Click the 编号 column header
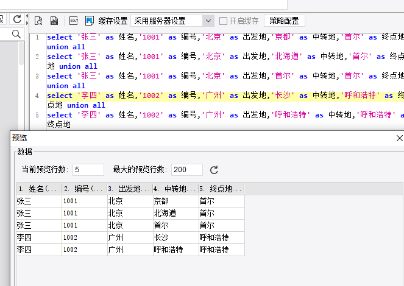 pos(85,189)
